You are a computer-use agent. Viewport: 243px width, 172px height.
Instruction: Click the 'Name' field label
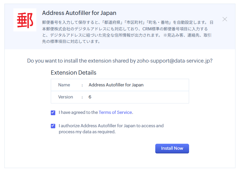click(x=64, y=85)
